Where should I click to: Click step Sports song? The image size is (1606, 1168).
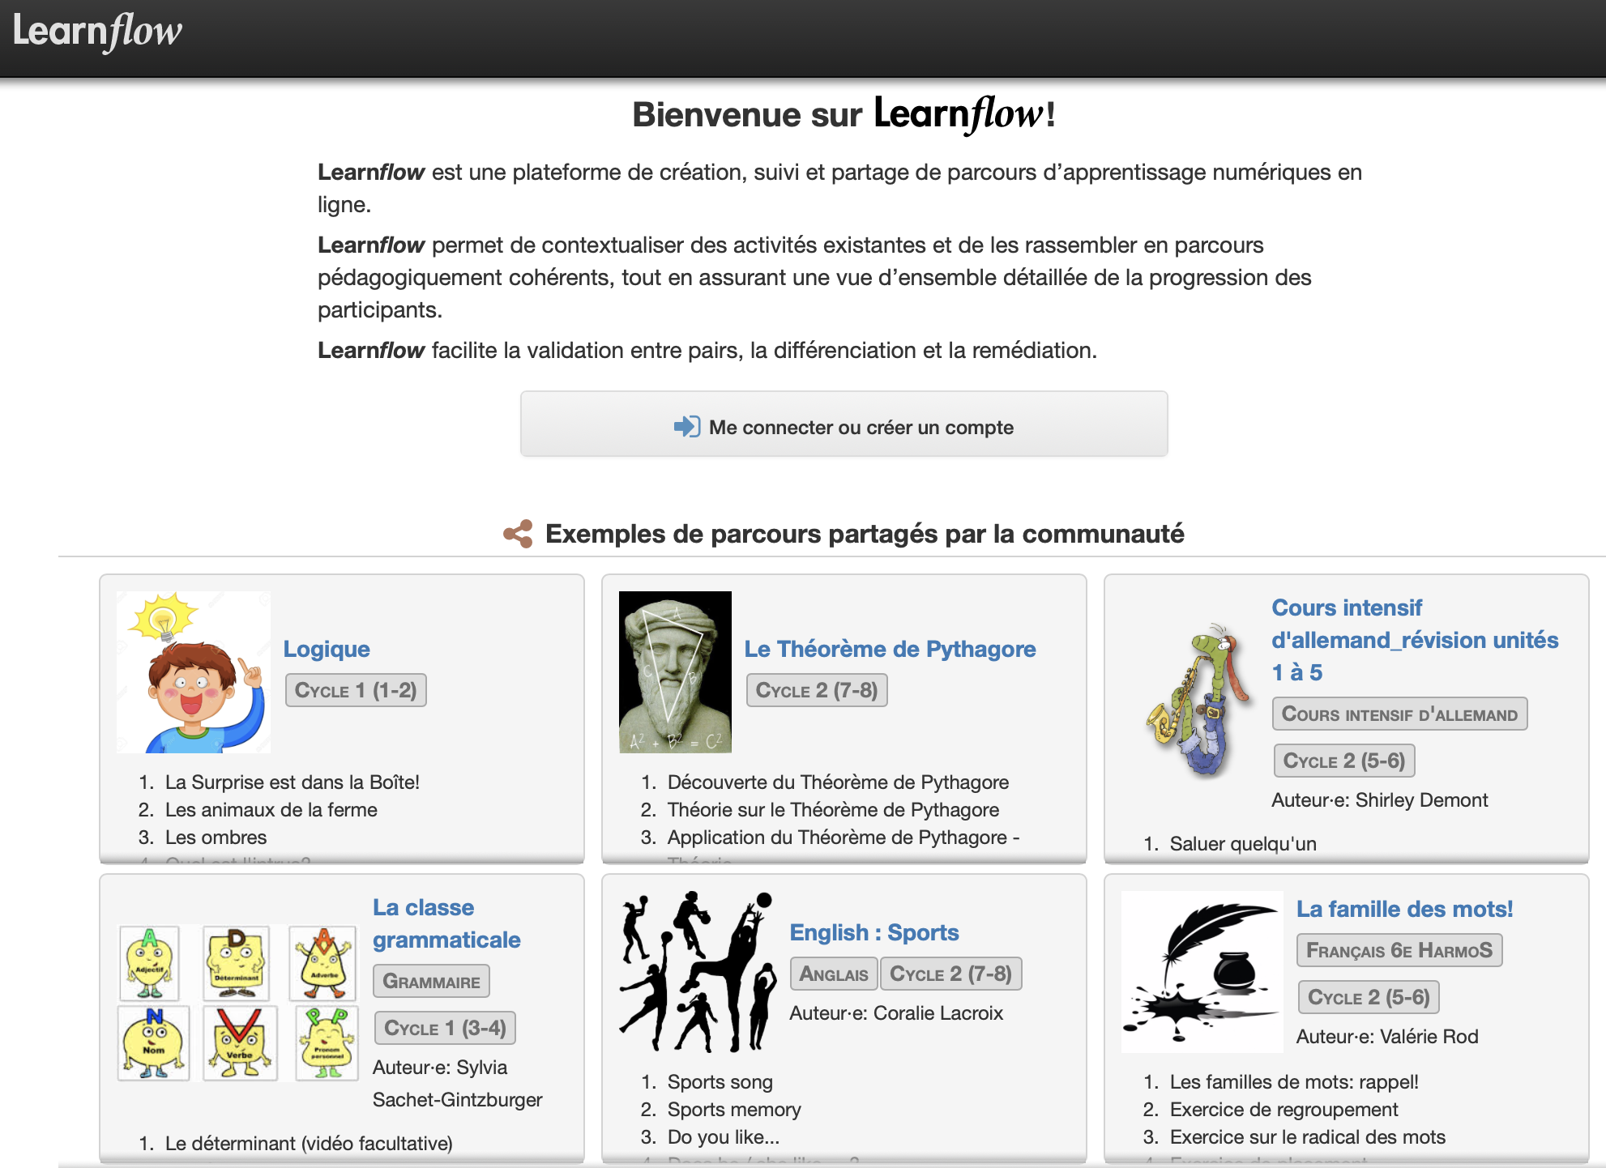point(720,1082)
